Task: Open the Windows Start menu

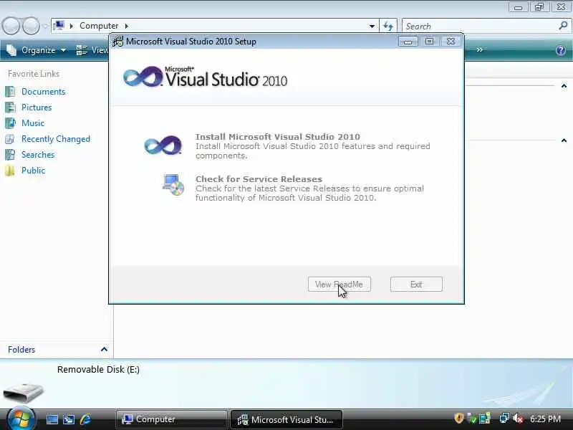Action: click(x=21, y=419)
